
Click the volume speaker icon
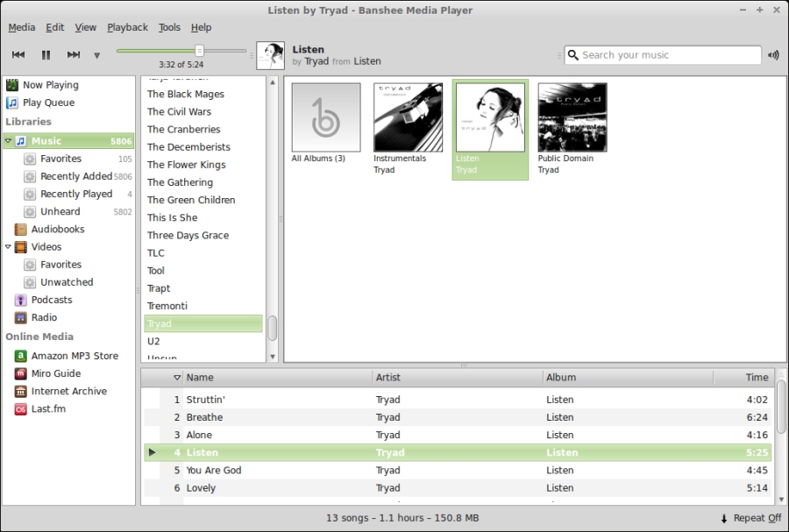coord(773,55)
